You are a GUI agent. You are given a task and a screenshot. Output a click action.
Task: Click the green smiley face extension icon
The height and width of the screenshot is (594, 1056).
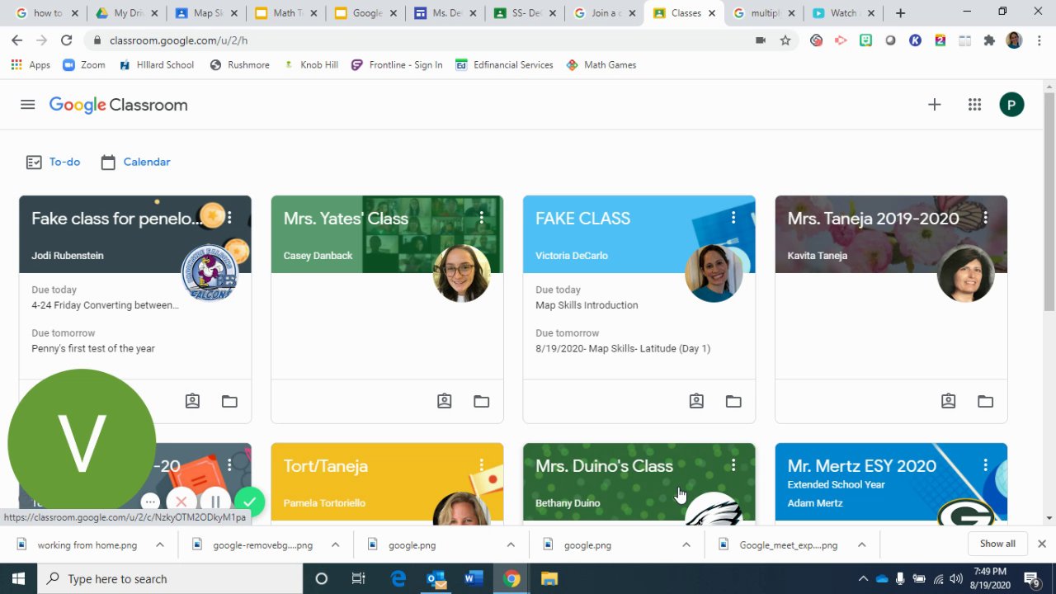[x=865, y=40]
